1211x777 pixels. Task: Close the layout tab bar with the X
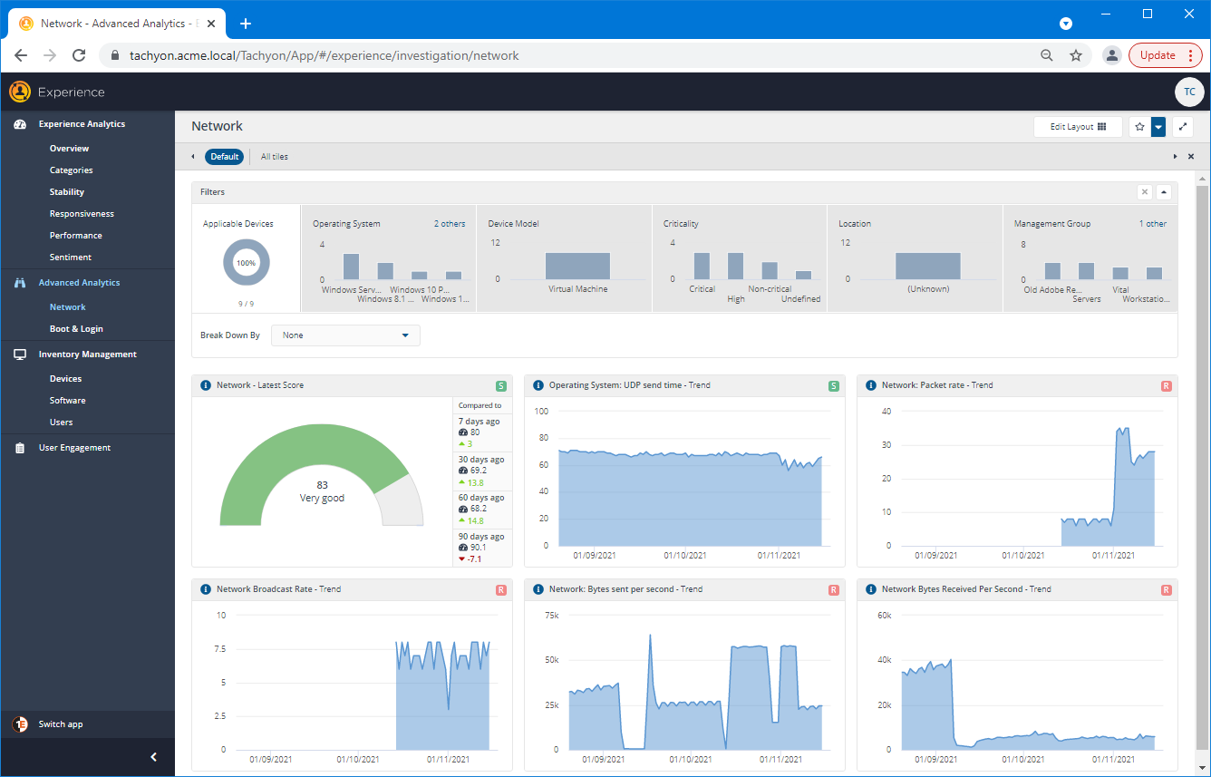[1191, 157]
